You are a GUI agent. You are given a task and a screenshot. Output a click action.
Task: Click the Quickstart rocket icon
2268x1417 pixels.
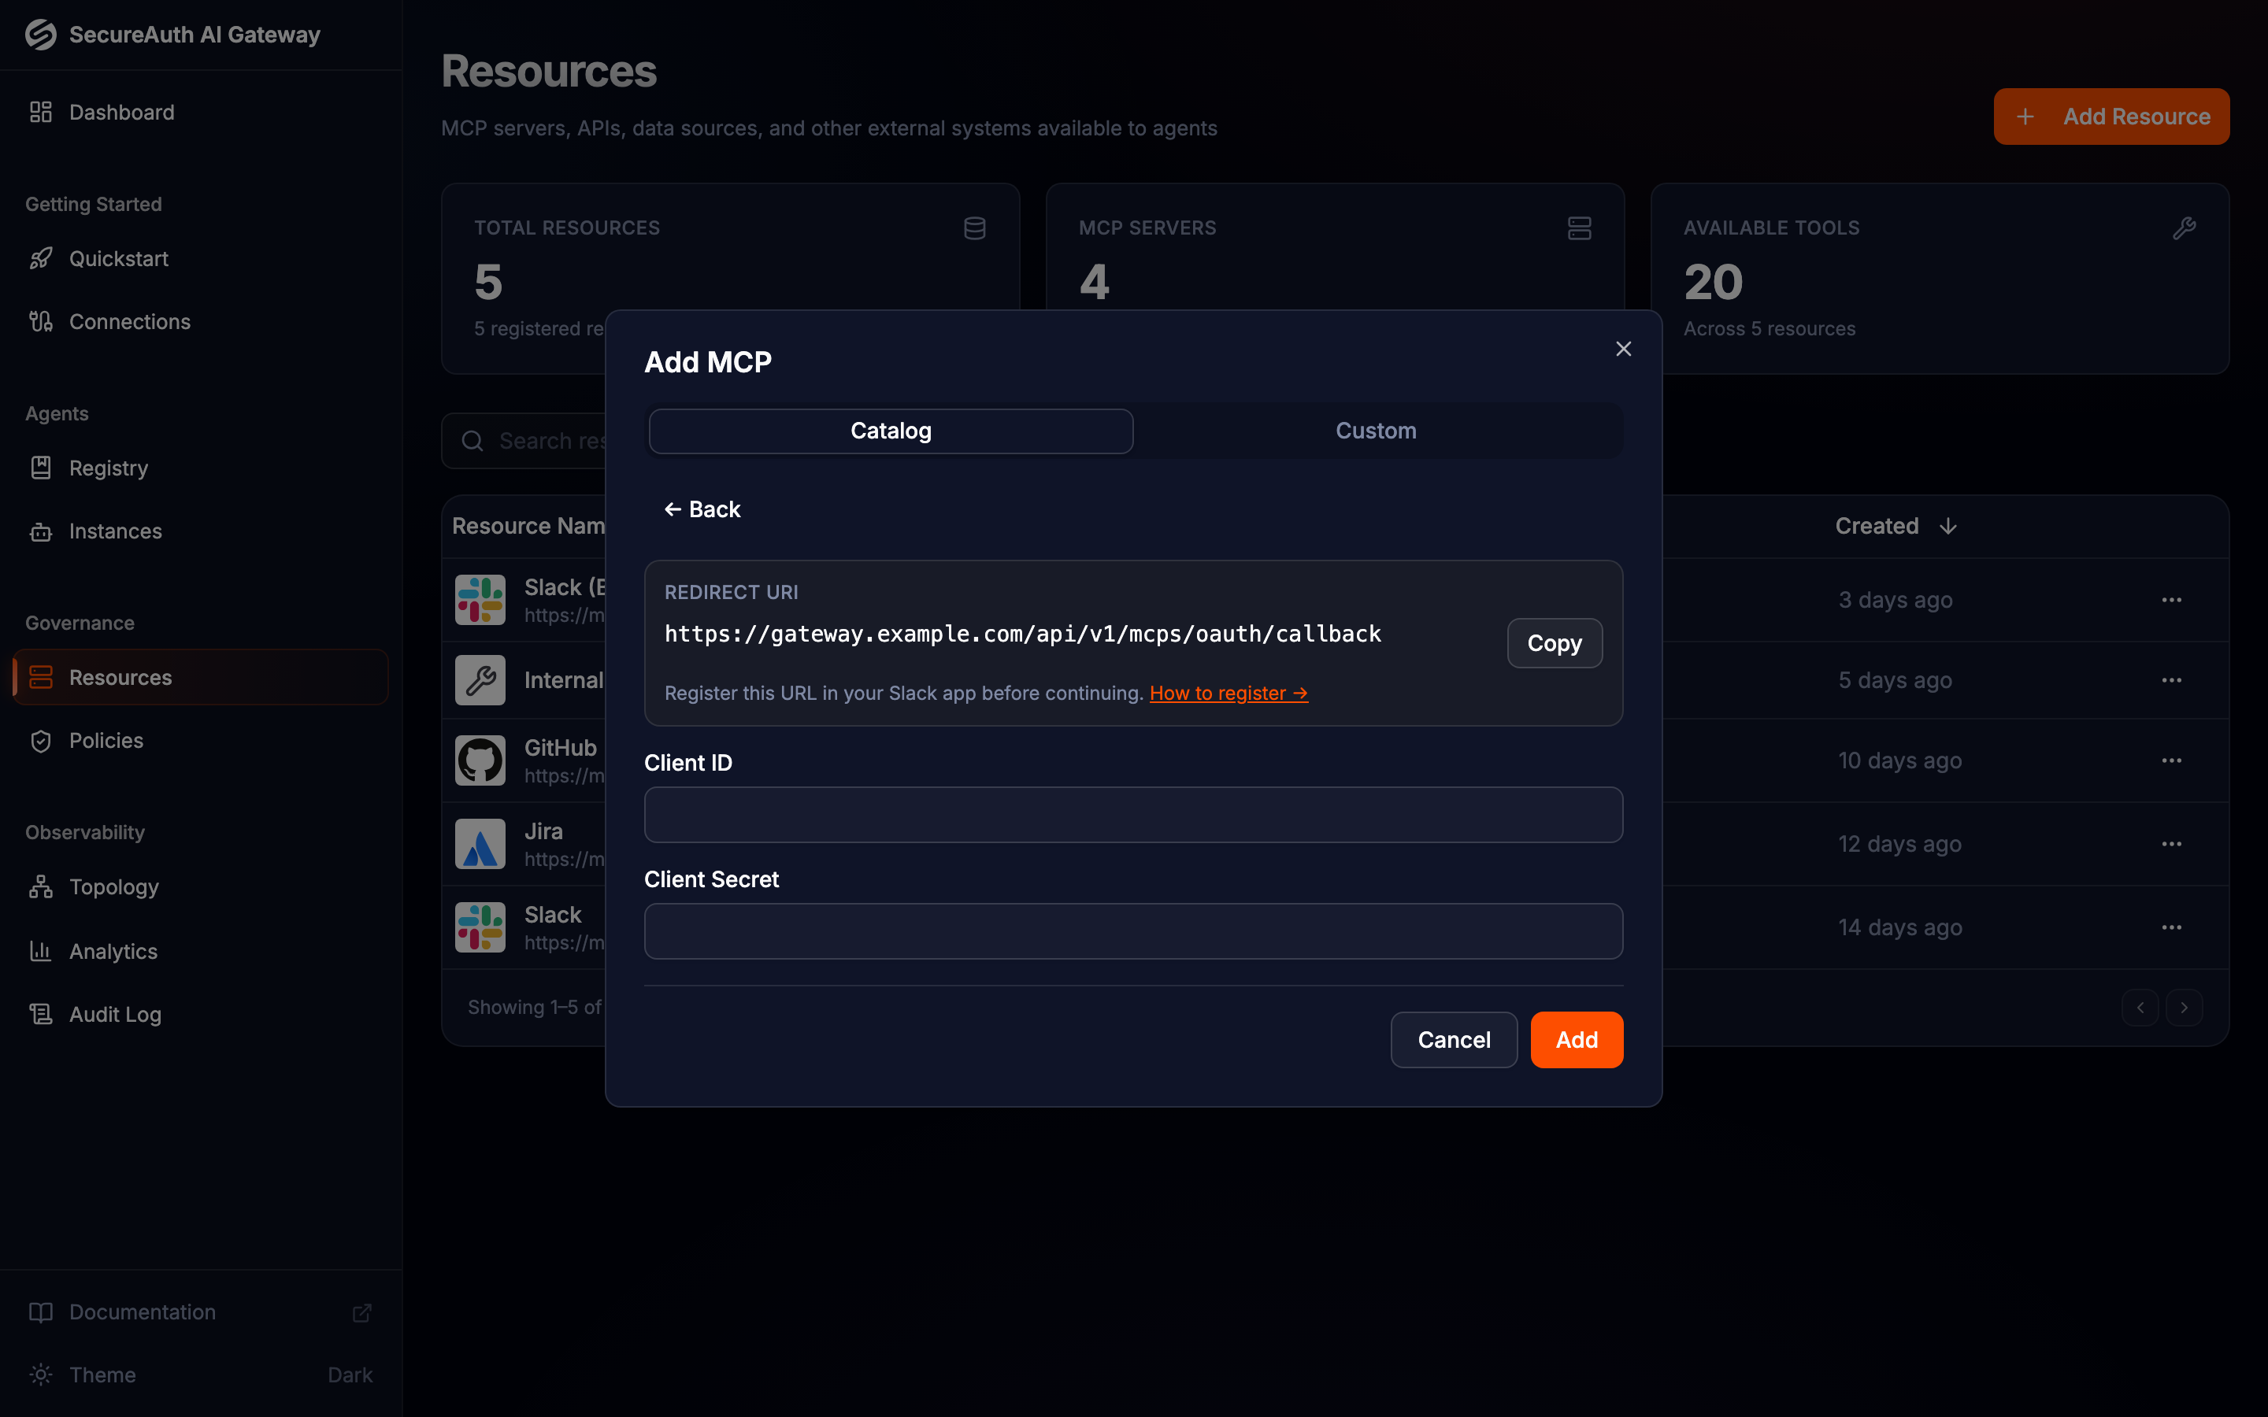click(x=40, y=259)
